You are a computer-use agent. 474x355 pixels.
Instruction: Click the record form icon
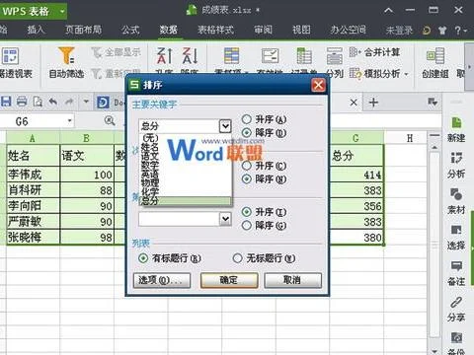[304, 55]
